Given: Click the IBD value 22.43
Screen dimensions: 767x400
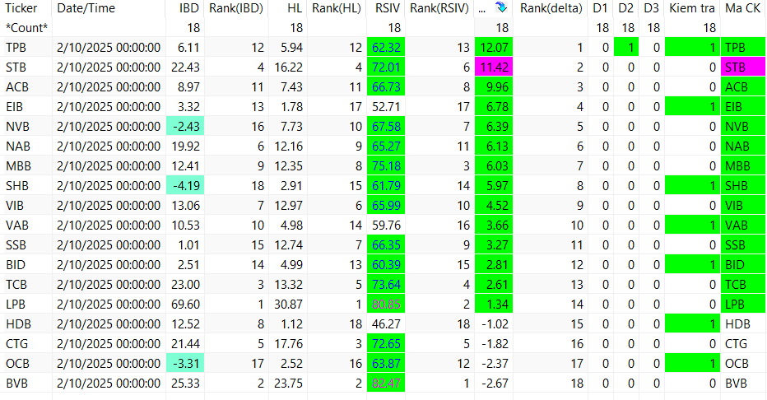Looking at the screenshot, I should pos(185,67).
